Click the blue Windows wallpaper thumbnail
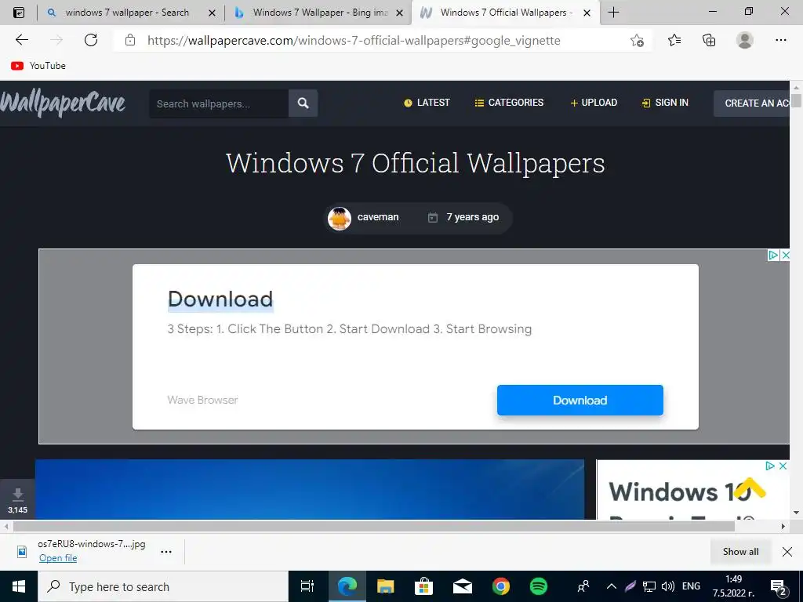 [x=310, y=489]
